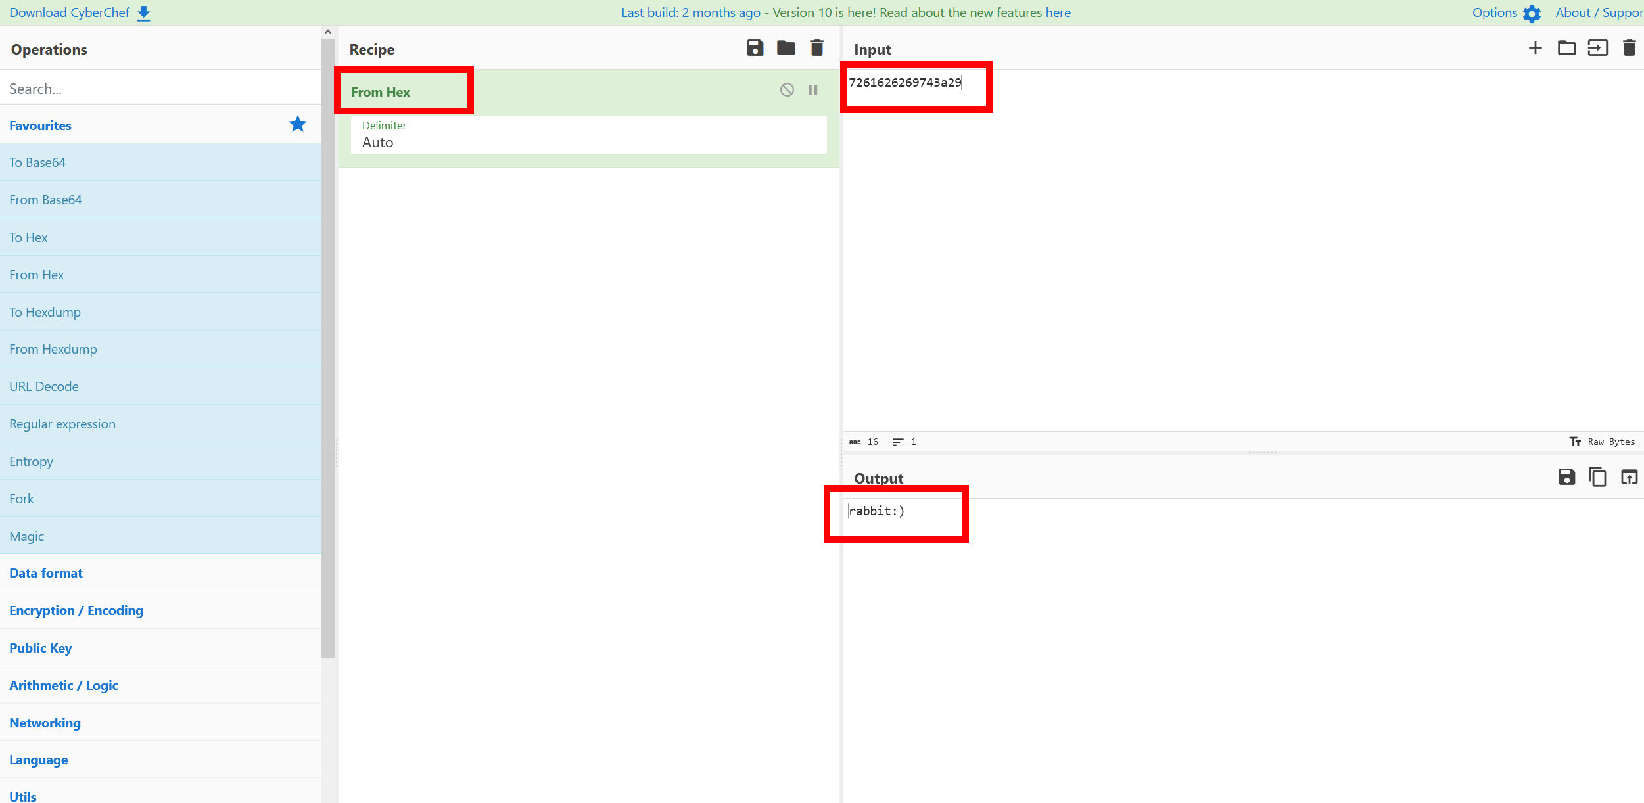Select To Base64 operation
This screenshot has width=1644, height=803.
[37, 162]
